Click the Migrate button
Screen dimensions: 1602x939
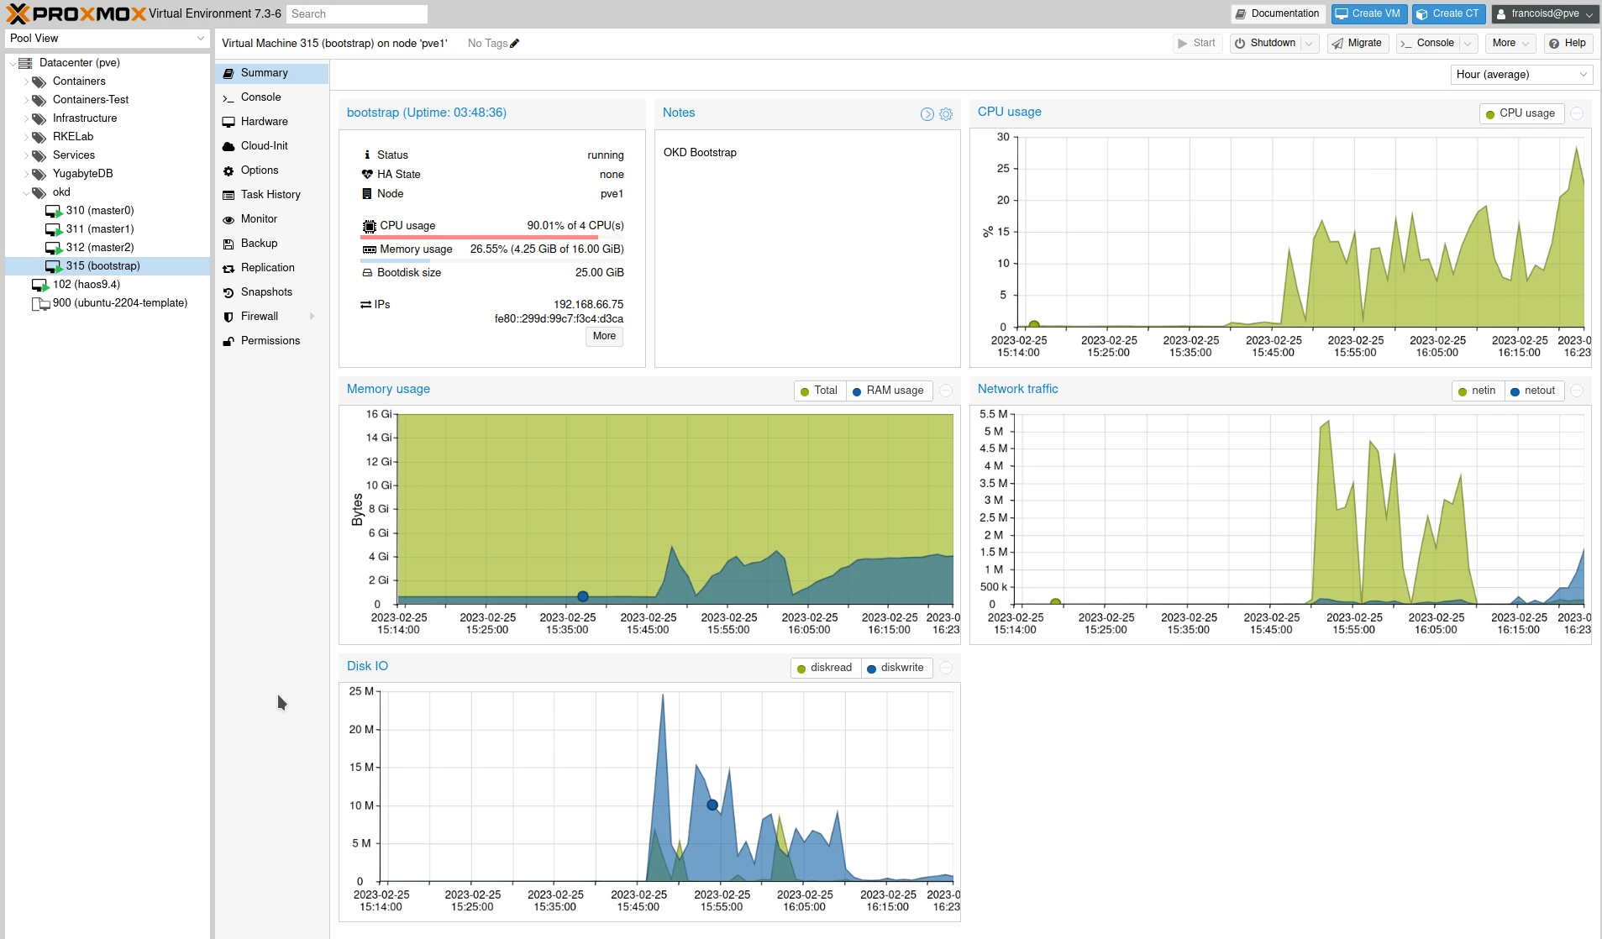(1358, 44)
